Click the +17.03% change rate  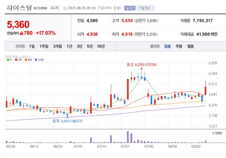point(46,33)
